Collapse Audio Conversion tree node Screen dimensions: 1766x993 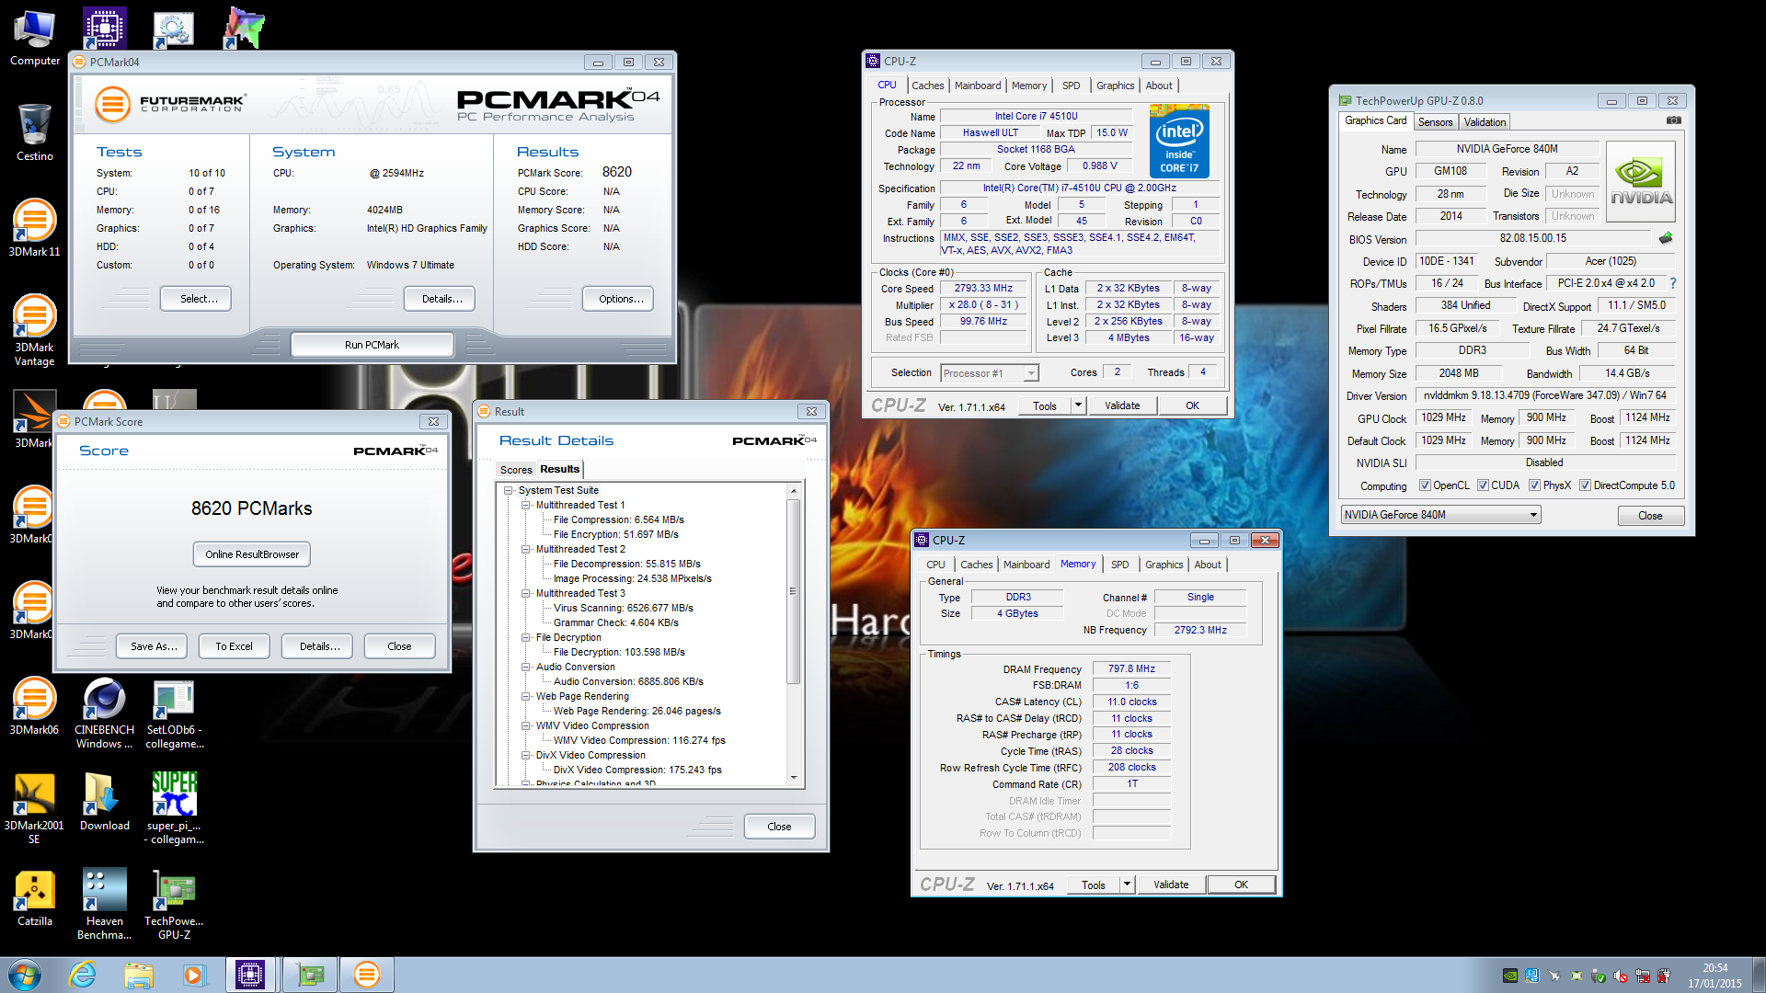click(526, 667)
